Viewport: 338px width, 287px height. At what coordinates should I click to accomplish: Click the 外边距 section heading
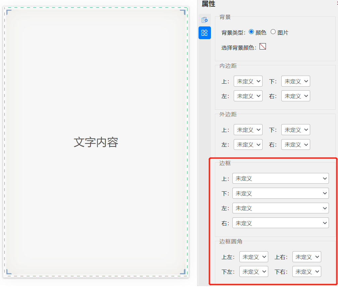point(228,114)
